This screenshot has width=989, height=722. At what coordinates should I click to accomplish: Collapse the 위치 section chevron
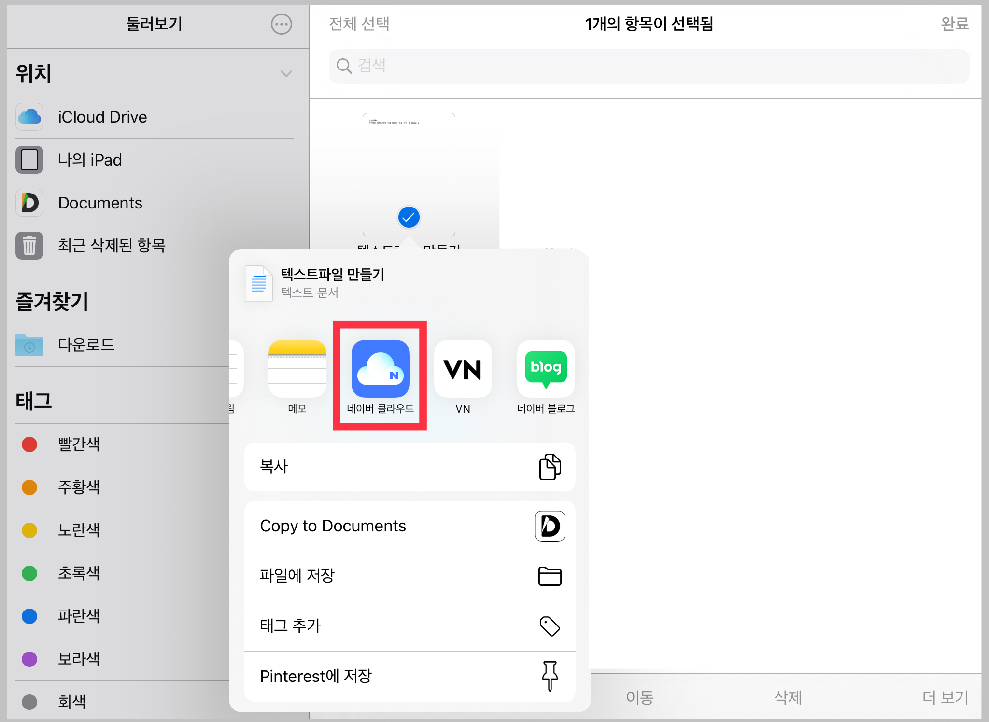pyautogui.click(x=286, y=73)
